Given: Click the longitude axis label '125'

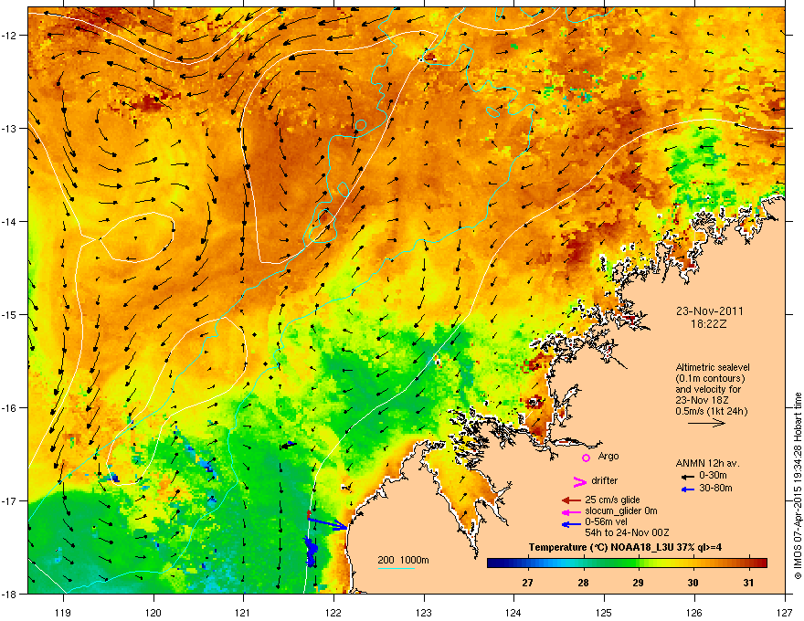Looking at the screenshot, I should click(604, 612).
